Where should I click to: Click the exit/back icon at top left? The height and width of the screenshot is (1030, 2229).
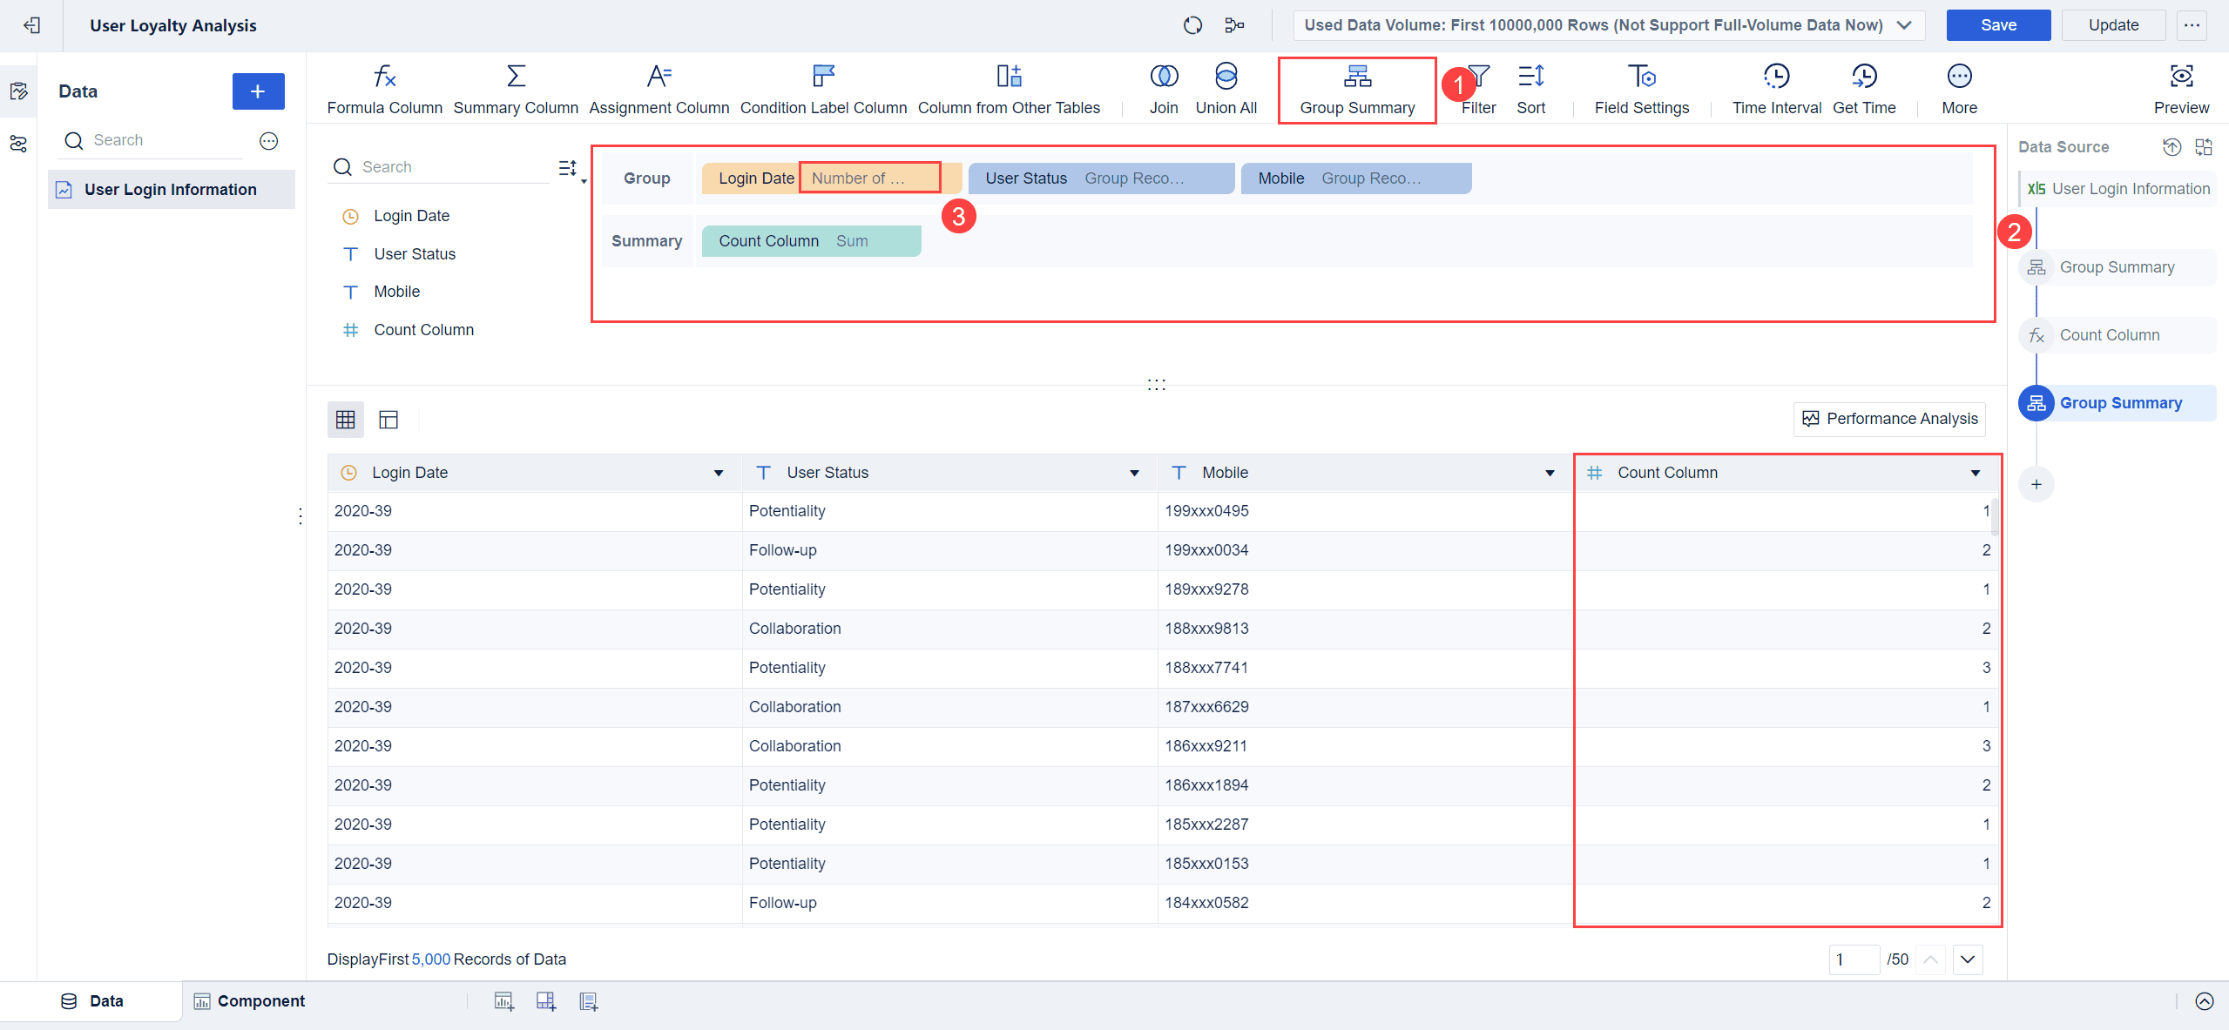pyautogui.click(x=31, y=25)
